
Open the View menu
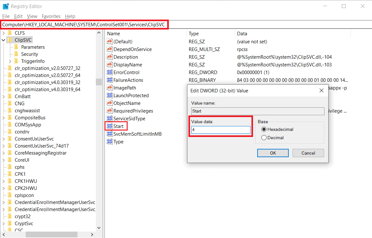[32, 16]
